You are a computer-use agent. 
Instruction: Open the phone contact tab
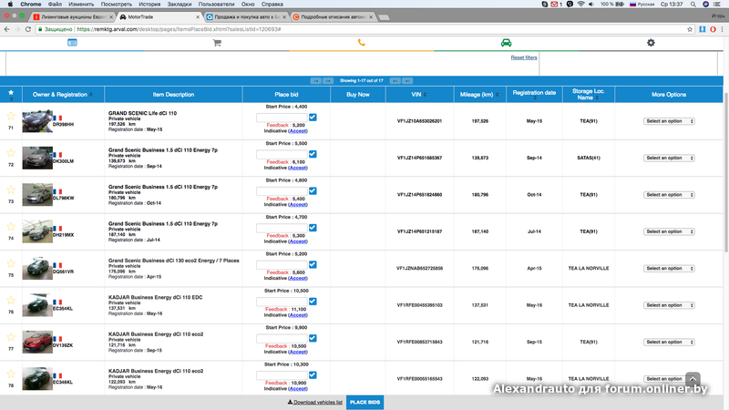coord(361,43)
